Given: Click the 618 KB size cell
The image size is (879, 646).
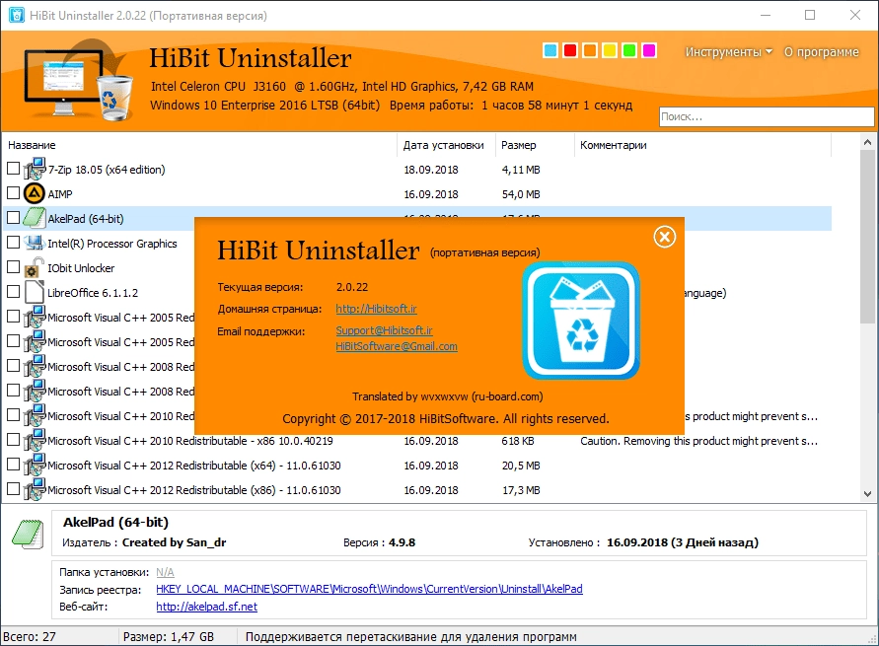Looking at the screenshot, I should click(518, 441).
